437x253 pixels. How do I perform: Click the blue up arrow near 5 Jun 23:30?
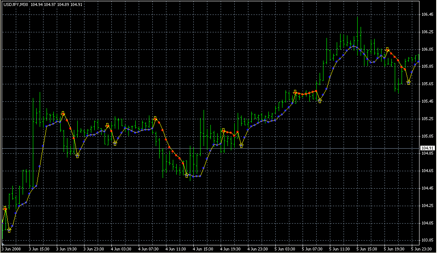coord(408,82)
